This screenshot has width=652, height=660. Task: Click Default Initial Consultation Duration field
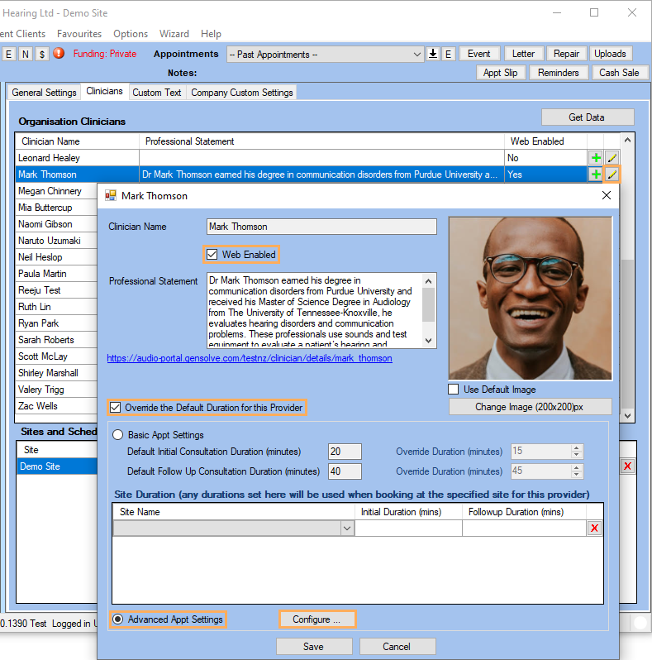click(x=345, y=452)
